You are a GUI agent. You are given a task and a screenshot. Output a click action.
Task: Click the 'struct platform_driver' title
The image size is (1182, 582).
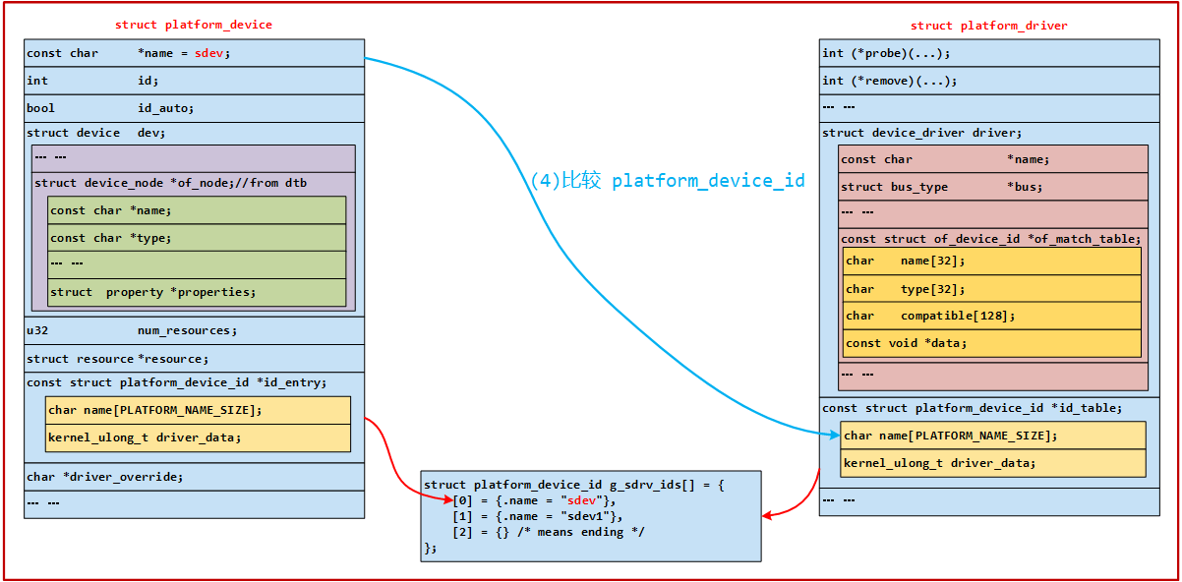pos(988,26)
